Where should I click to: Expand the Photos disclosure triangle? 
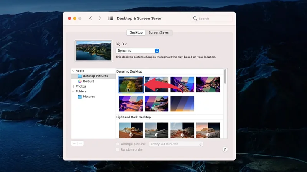click(73, 86)
